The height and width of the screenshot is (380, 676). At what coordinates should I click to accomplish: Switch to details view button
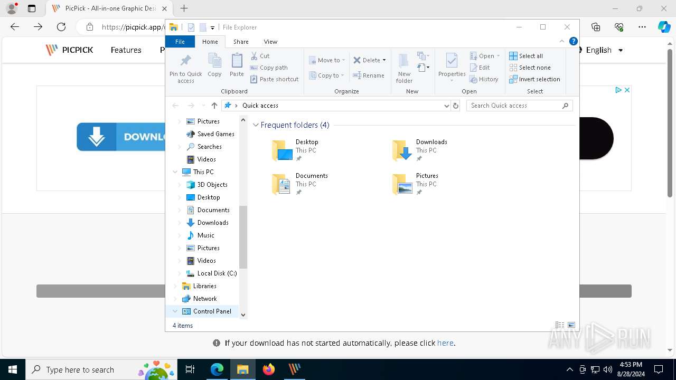click(x=560, y=325)
